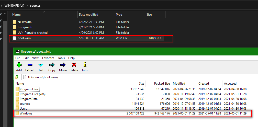258x127 pixels.
Task: Click the sources breadcrumb segment in Explorer
Action: (35, 6)
